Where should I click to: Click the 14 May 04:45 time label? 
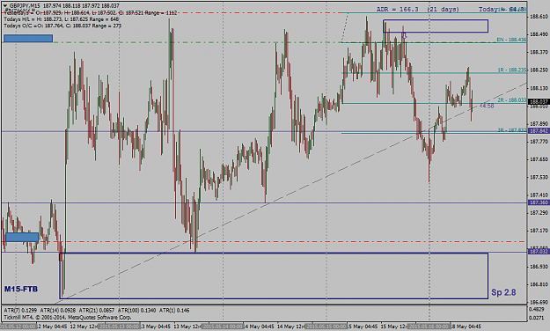pyautogui.click(x=260, y=327)
